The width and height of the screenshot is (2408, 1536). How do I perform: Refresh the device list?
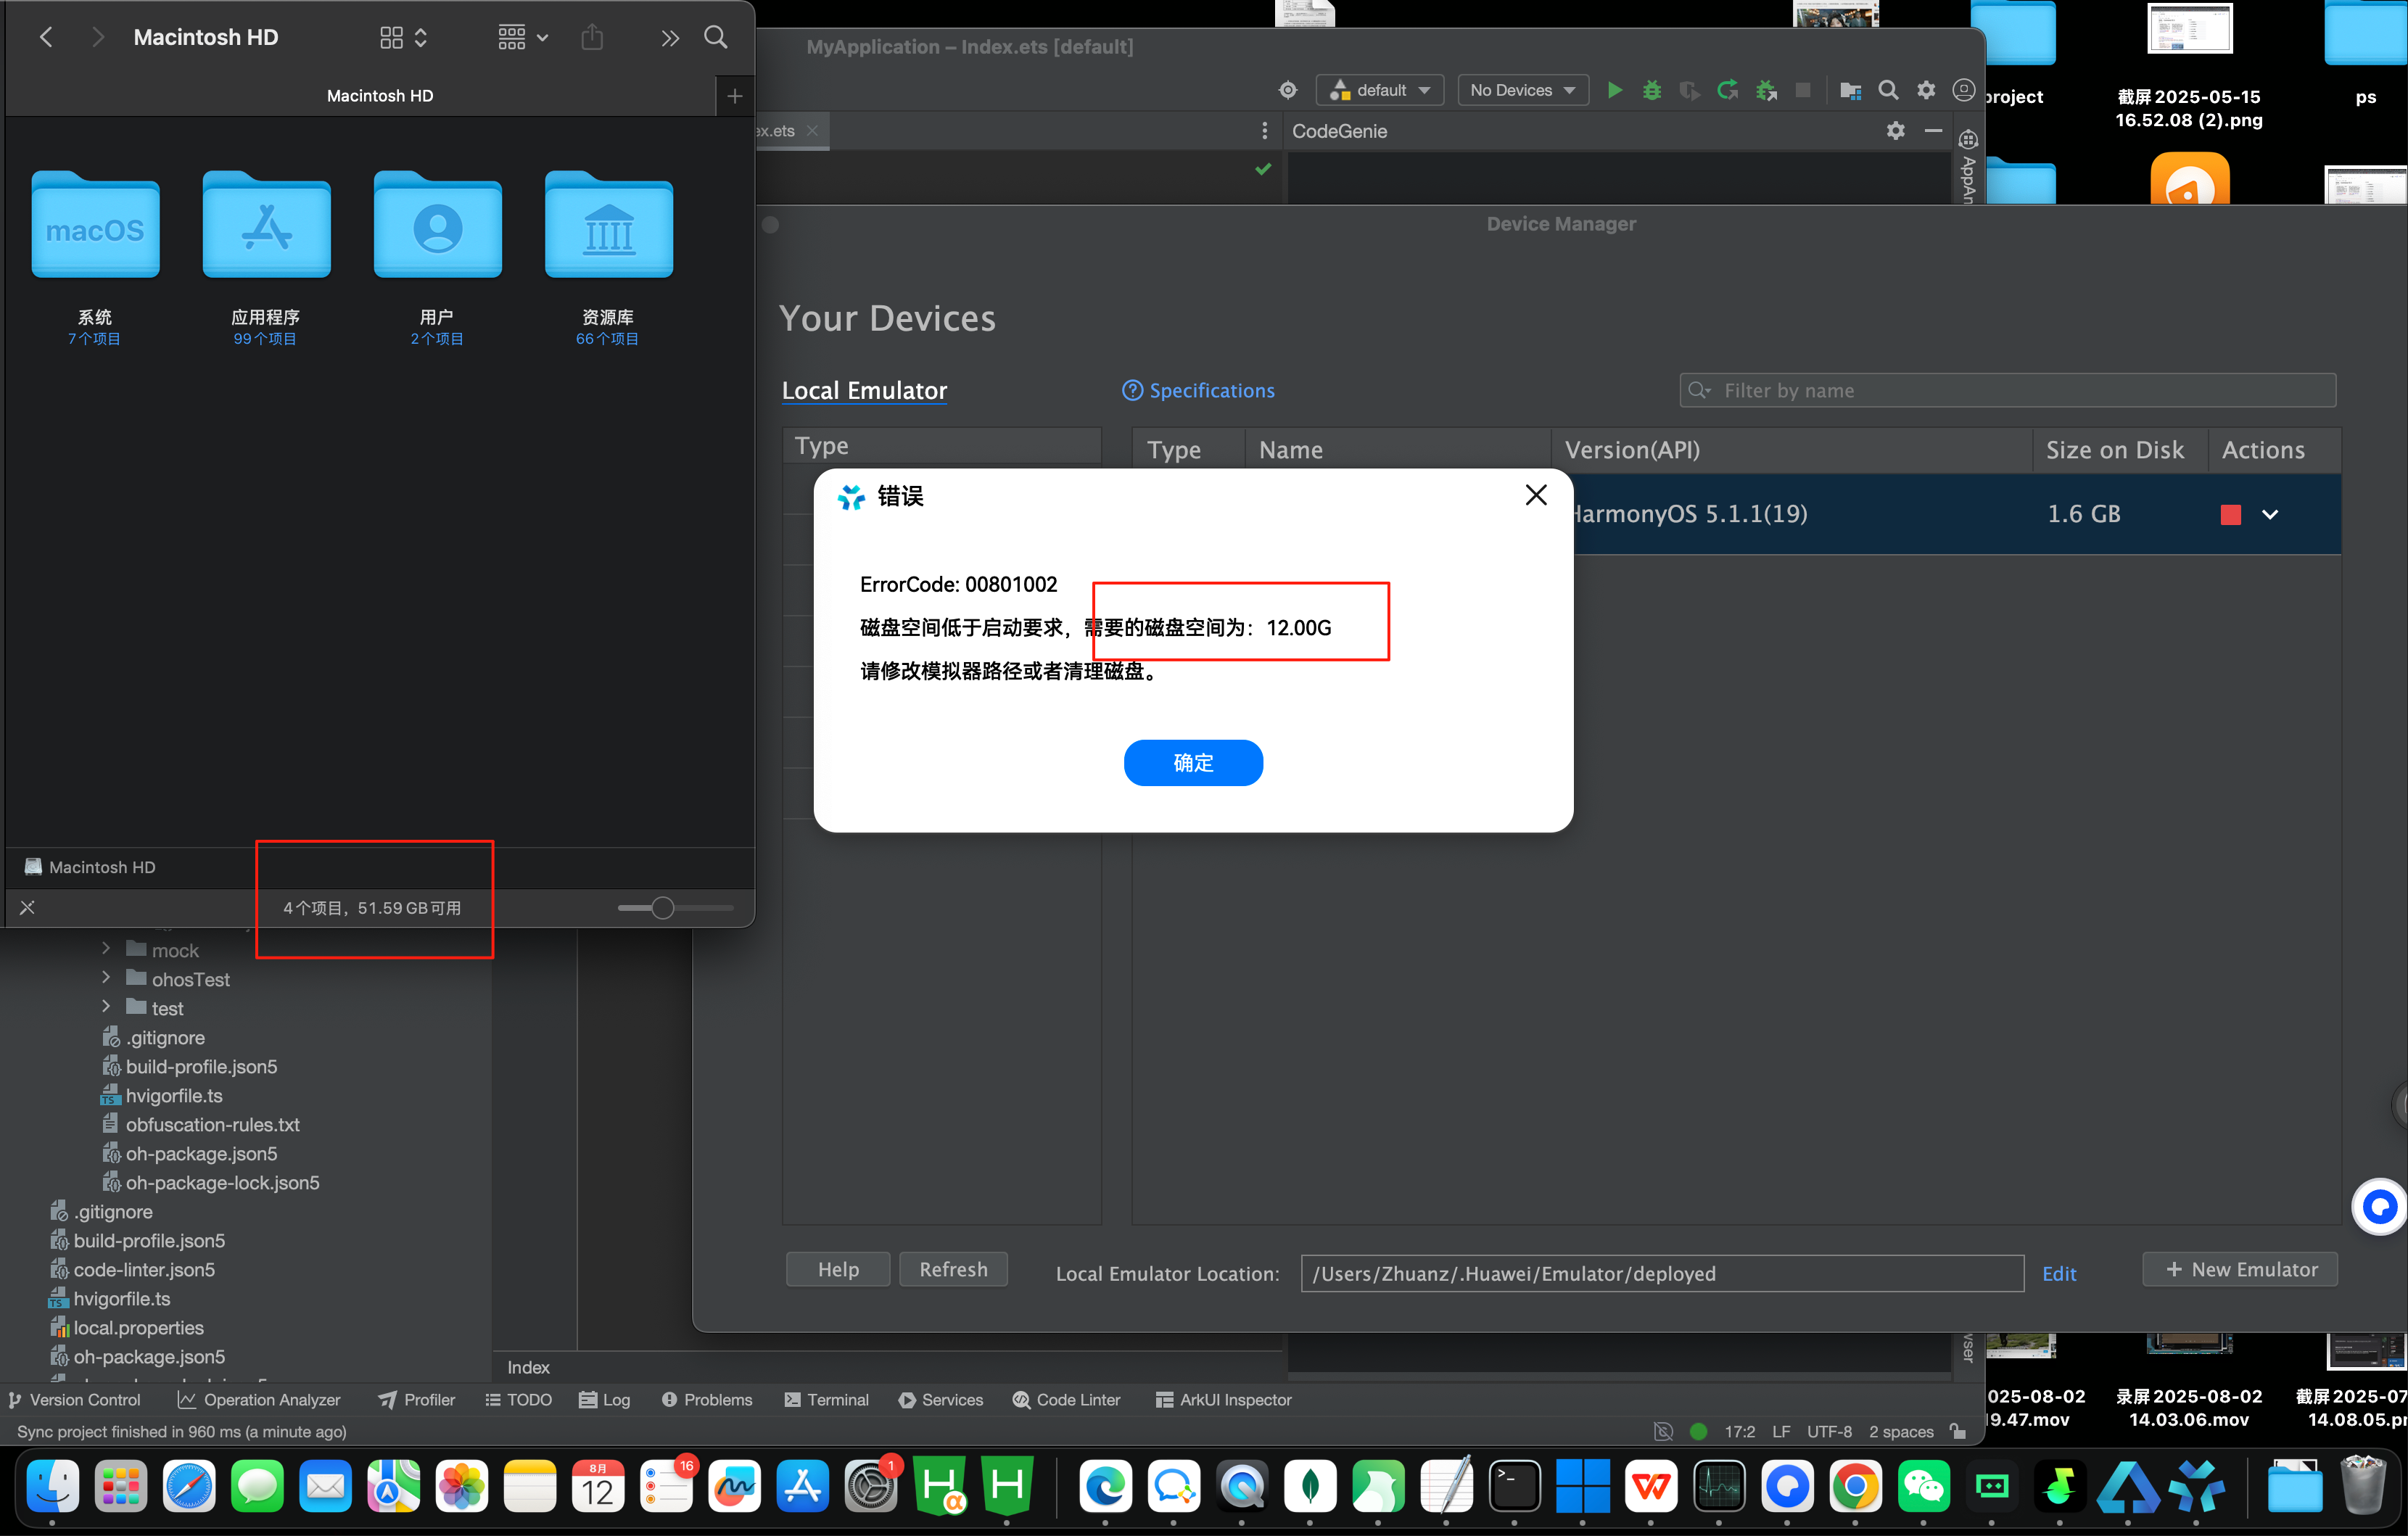[x=953, y=1269]
